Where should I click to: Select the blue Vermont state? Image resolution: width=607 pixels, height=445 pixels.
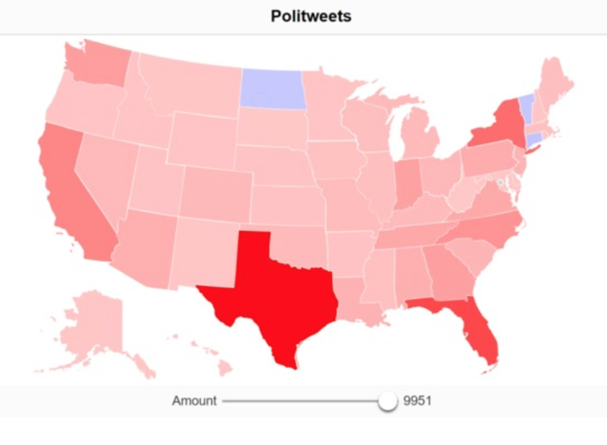526,108
